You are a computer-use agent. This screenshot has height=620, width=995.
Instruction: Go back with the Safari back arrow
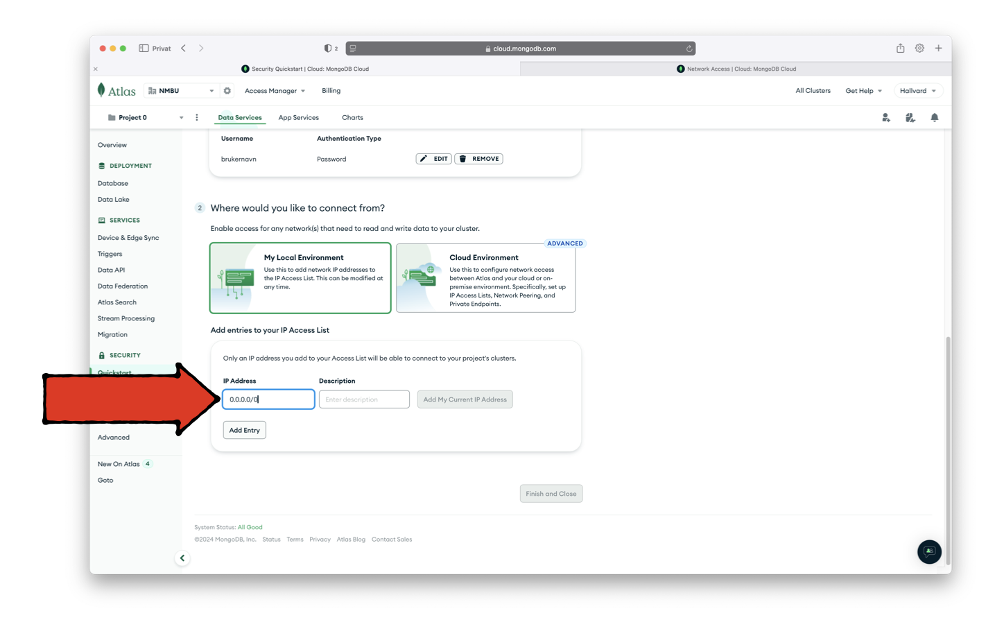point(184,49)
